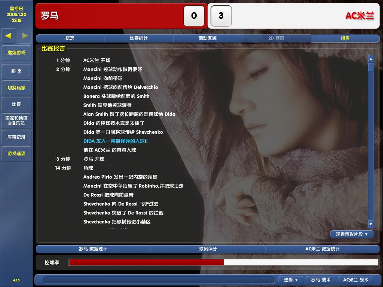Click the highlighted DIDA goal line
Screen dimensions: 383x287
(116, 141)
